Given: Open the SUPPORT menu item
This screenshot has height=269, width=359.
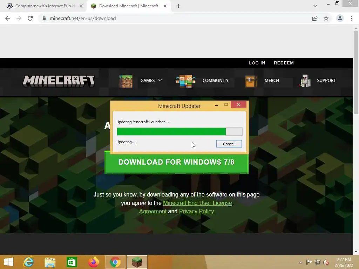Looking at the screenshot, I should [x=326, y=81].
